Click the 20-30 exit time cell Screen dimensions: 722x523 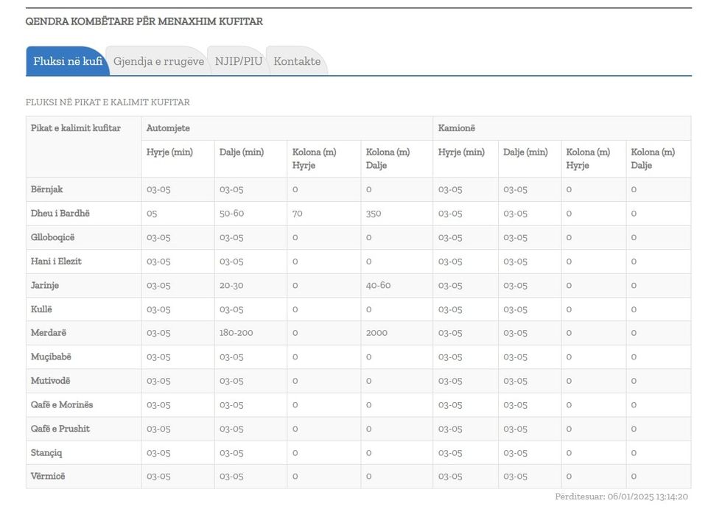click(x=231, y=285)
